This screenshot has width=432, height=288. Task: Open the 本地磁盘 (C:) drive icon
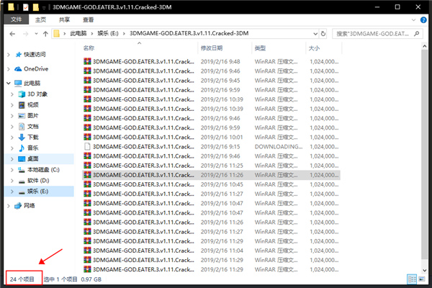point(22,170)
